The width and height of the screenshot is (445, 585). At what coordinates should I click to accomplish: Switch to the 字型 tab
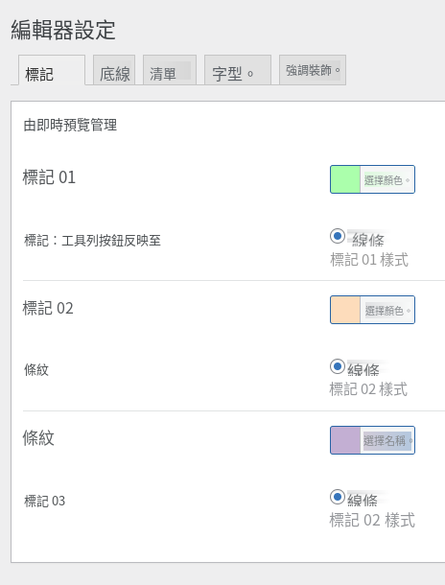pyautogui.click(x=238, y=70)
